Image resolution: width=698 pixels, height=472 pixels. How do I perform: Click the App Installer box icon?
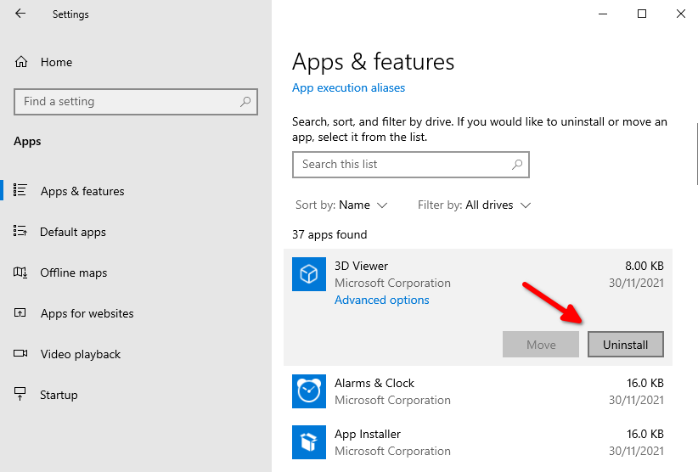(309, 442)
